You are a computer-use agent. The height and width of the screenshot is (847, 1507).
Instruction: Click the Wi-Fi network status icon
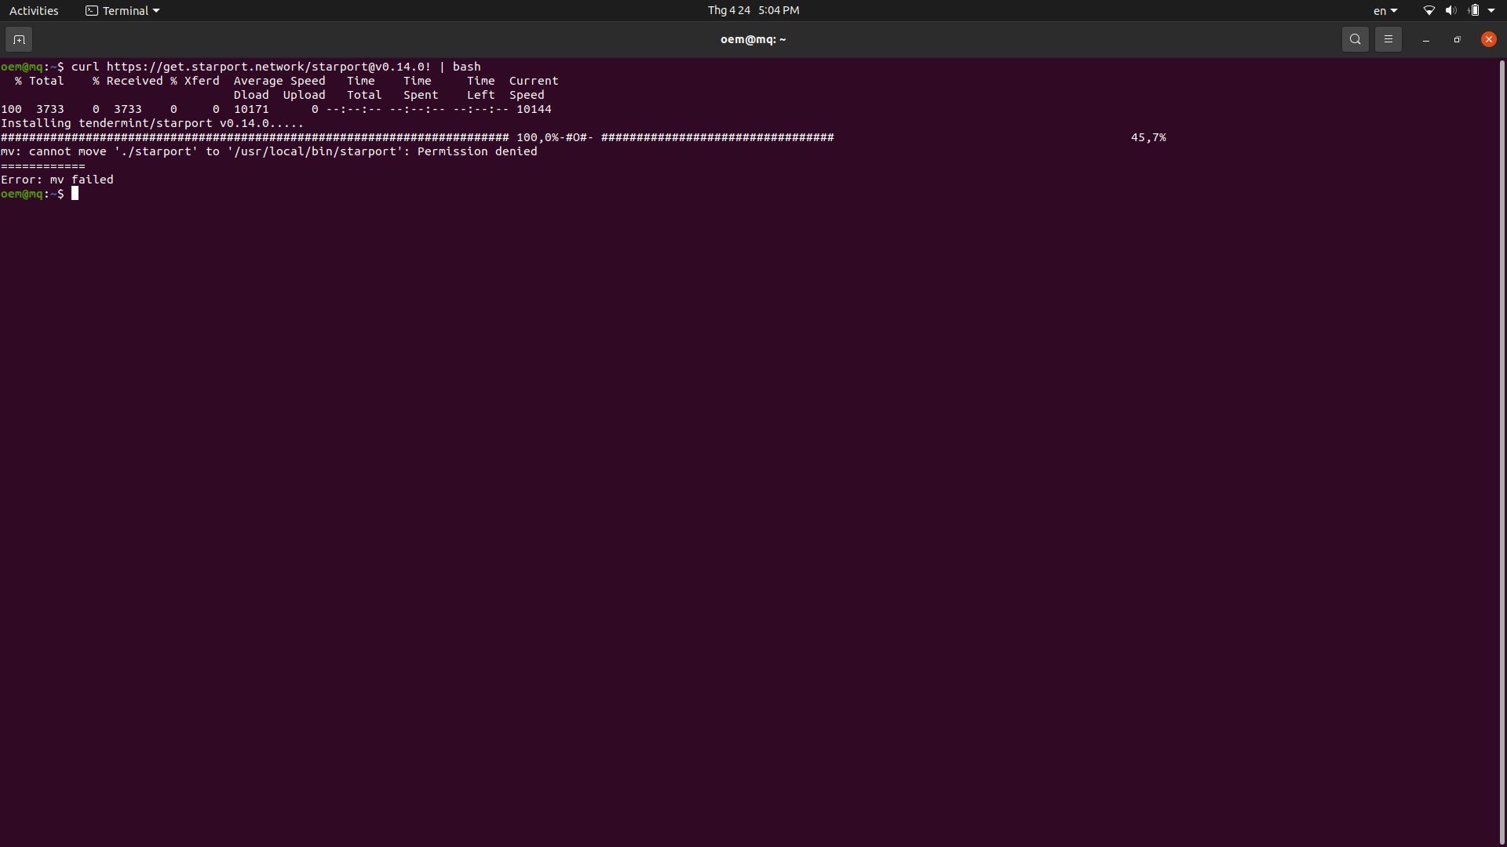[x=1429, y=11]
